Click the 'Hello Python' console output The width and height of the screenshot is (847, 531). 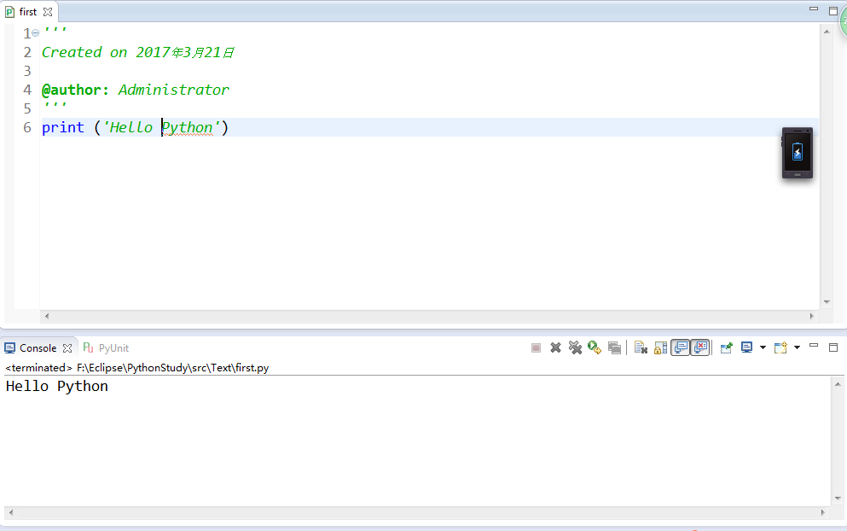click(56, 386)
